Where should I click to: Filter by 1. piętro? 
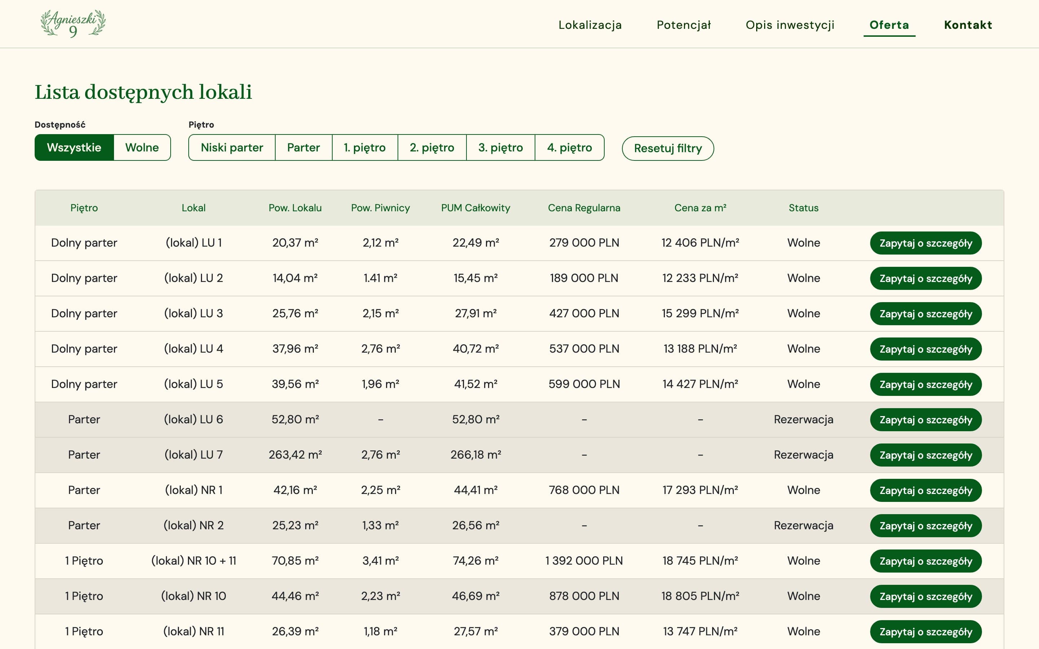tap(365, 148)
